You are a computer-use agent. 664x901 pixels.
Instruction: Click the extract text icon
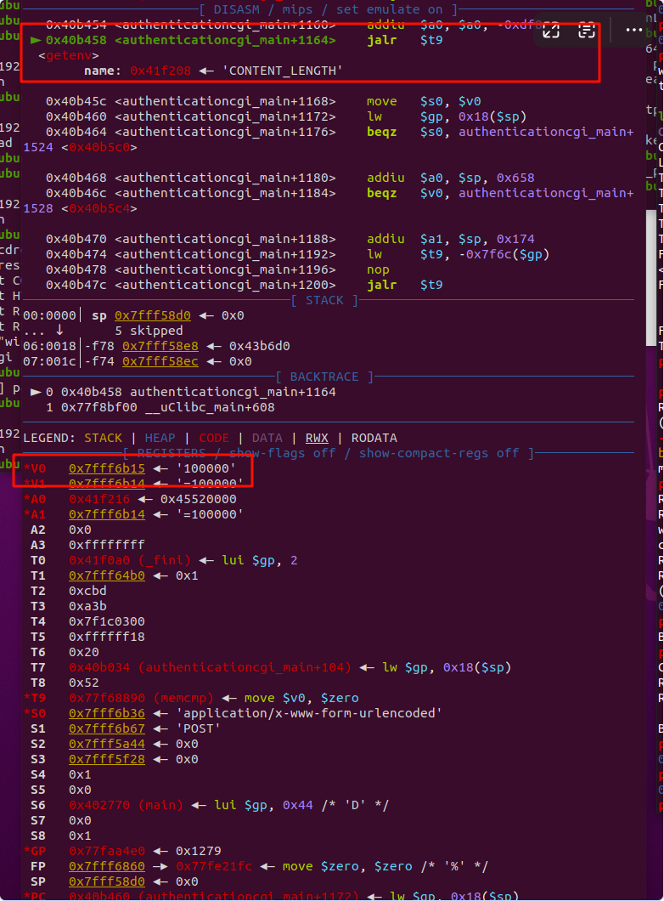586,31
